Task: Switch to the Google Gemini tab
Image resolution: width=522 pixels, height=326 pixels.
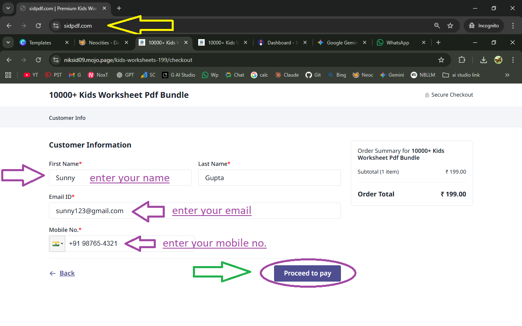Action: [x=338, y=43]
